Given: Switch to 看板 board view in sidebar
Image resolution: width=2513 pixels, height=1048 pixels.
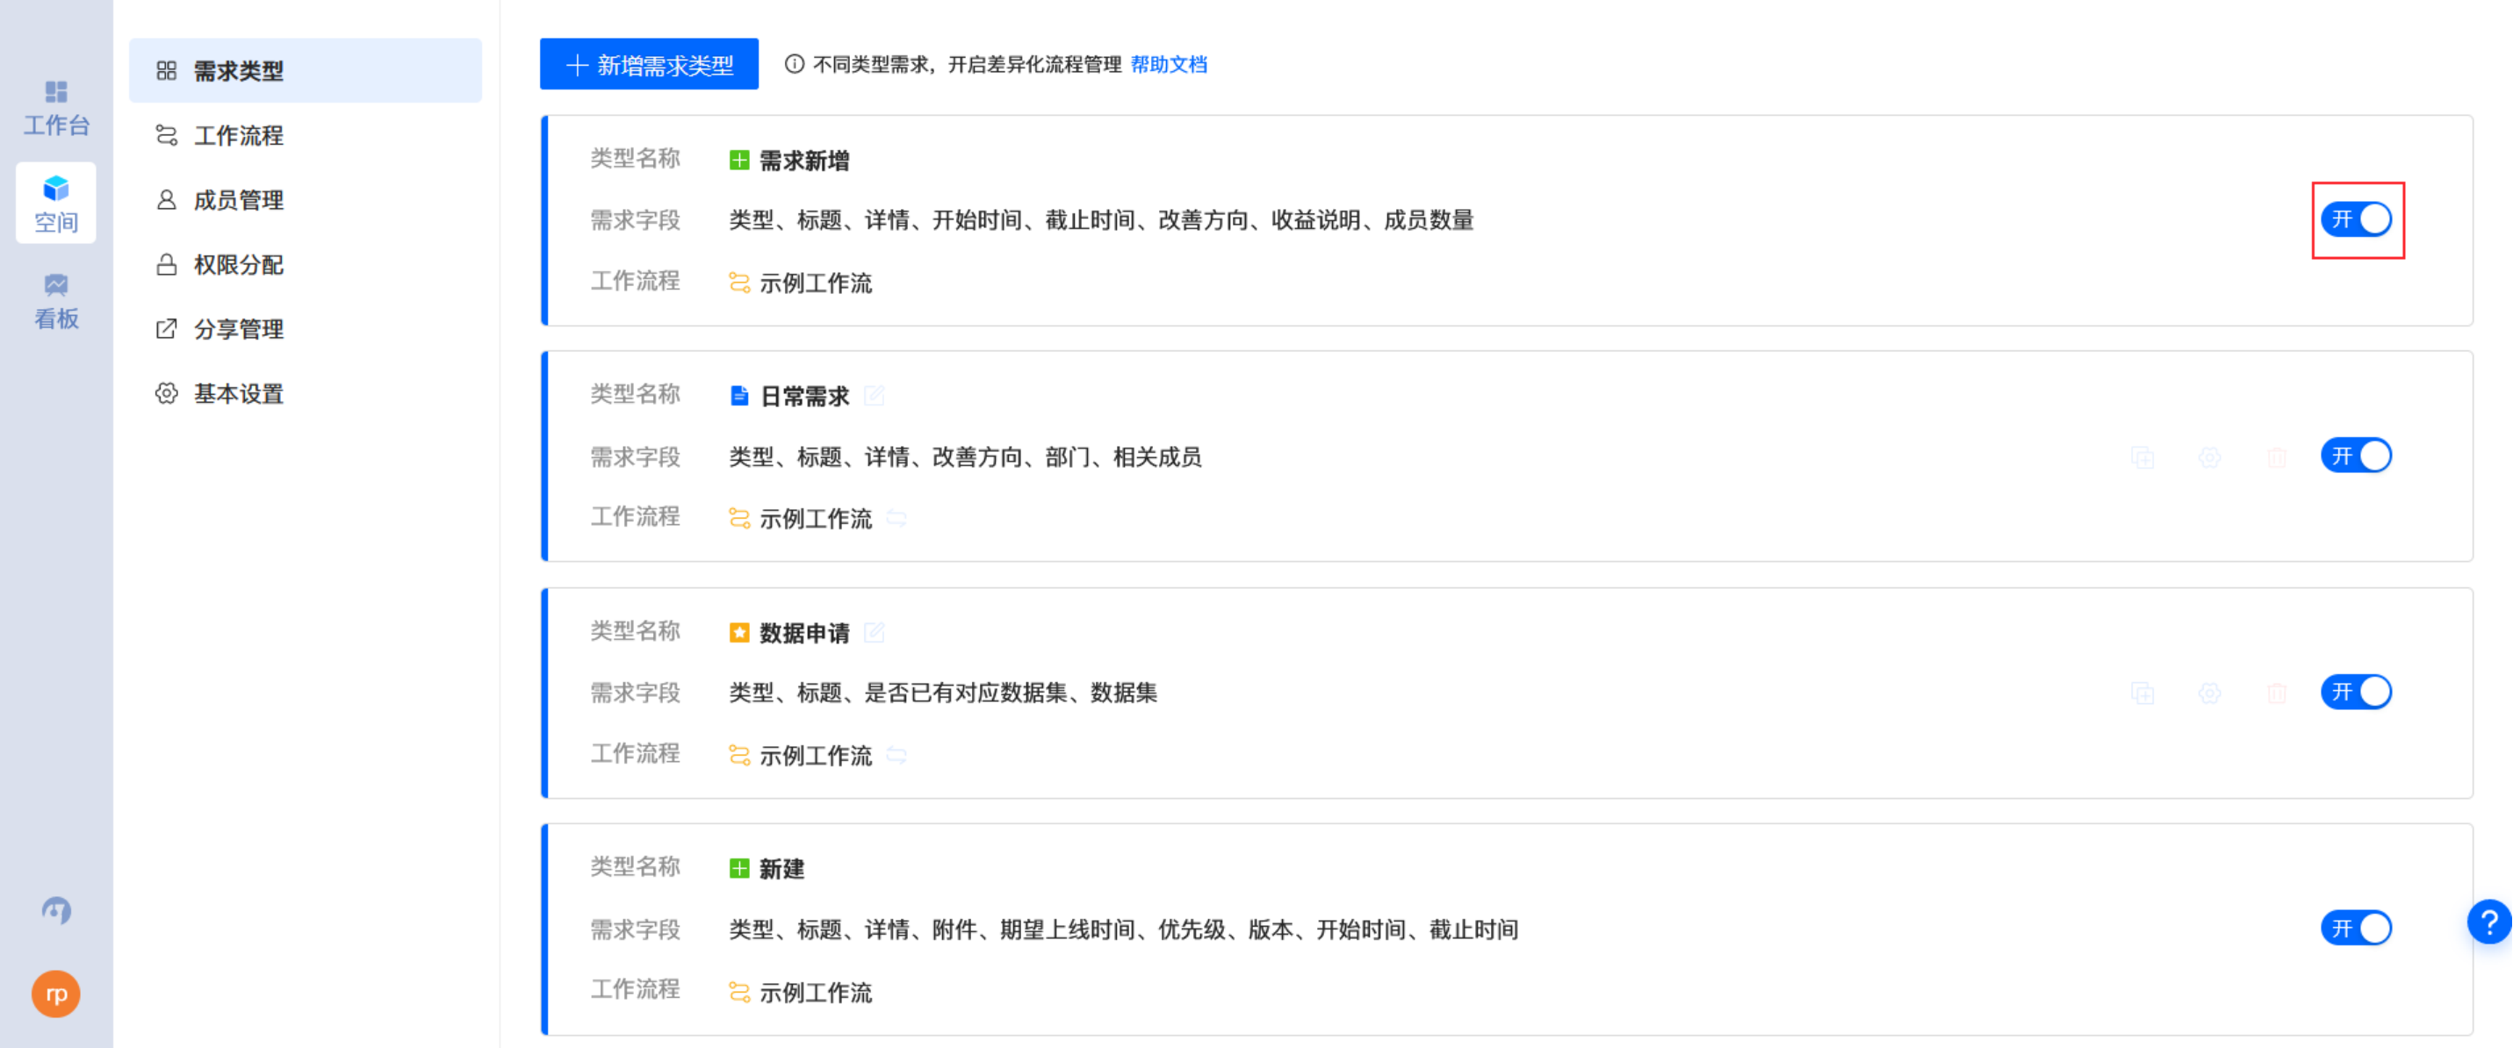Looking at the screenshot, I should click(x=55, y=298).
